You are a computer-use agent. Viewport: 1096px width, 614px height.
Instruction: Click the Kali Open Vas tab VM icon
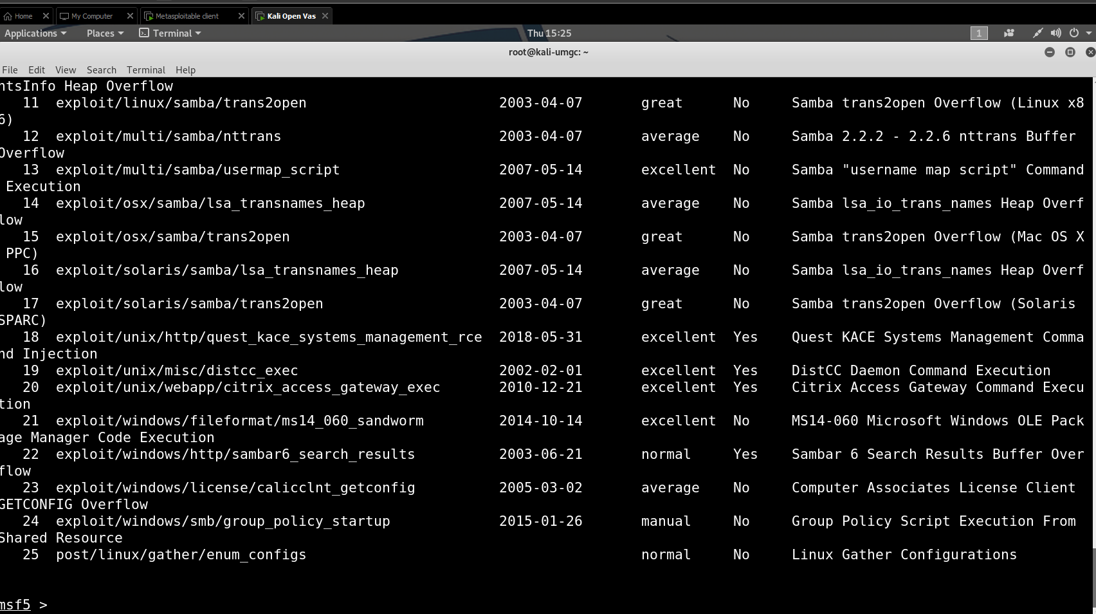coord(260,16)
